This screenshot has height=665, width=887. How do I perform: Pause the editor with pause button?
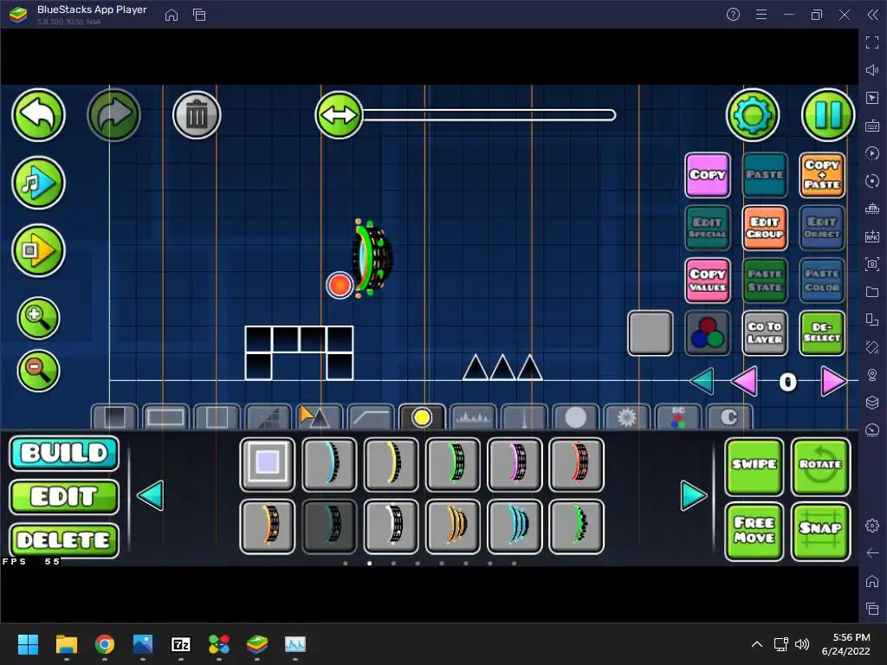point(827,115)
